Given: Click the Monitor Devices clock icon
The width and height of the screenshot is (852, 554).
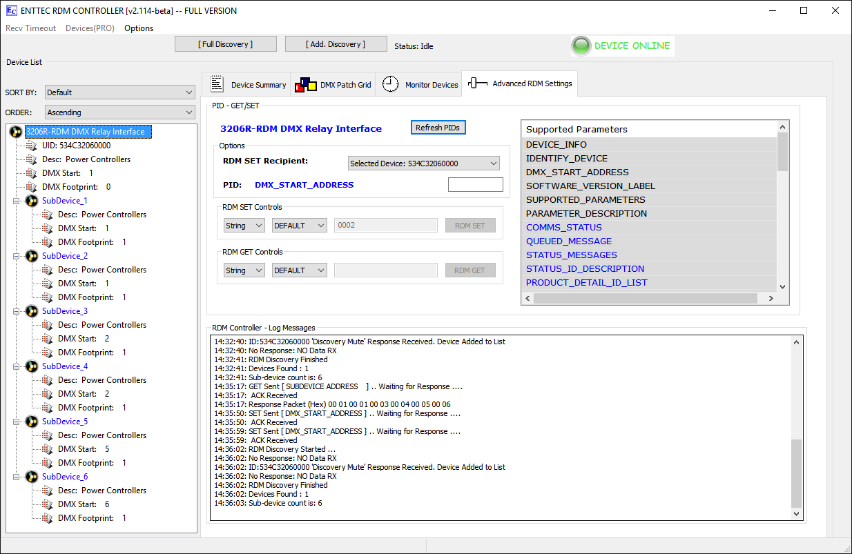Looking at the screenshot, I should pyautogui.click(x=391, y=84).
